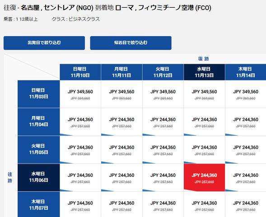Select the 木曜日 11月14日 return column header
The image size is (266, 217).
246,72
